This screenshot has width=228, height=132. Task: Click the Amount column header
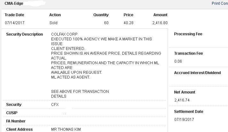(x=160, y=15)
